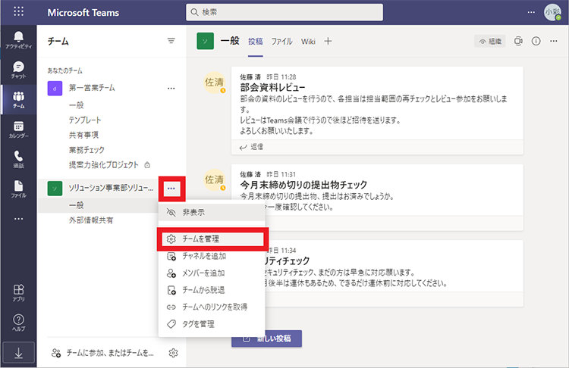The image size is (569, 368).
Task: Open the Activity bell in sidebar
Action: (x=18, y=39)
